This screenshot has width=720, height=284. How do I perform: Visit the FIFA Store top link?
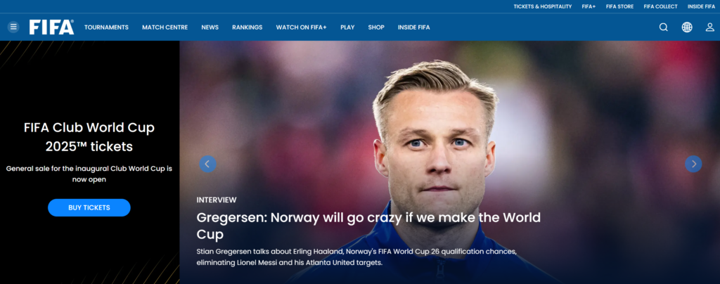[619, 6]
